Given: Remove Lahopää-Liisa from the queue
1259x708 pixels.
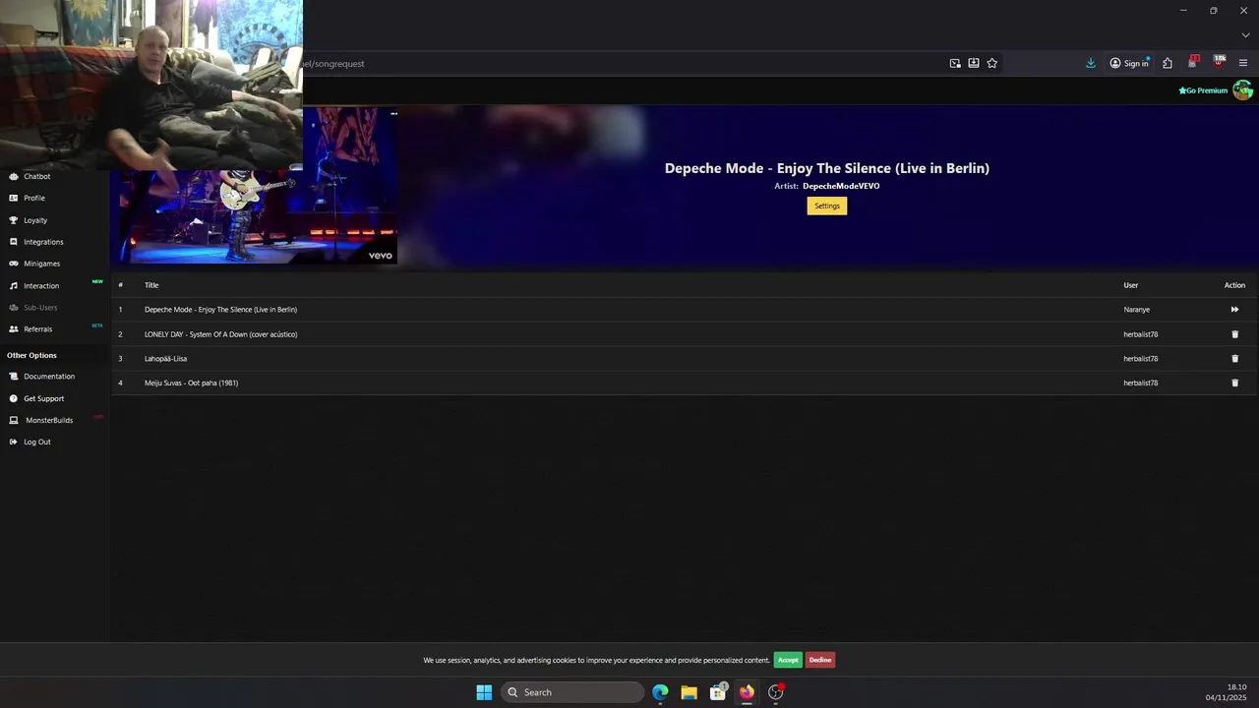Looking at the screenshot, I should (1235, 359).
